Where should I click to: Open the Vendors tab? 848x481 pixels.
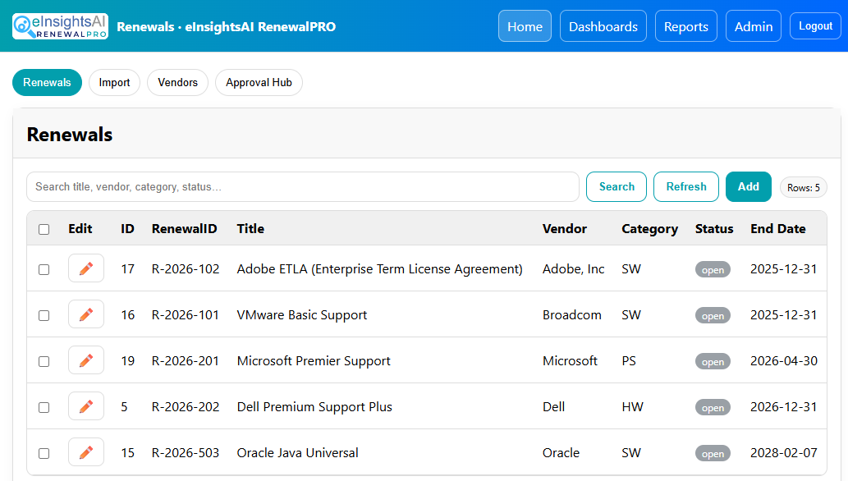click(x=177, y=82)
